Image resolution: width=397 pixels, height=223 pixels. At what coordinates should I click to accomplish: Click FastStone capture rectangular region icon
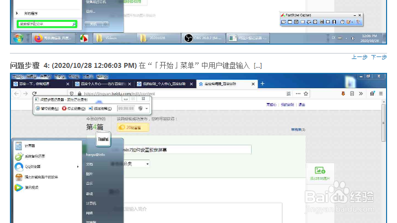coord(303,22)
